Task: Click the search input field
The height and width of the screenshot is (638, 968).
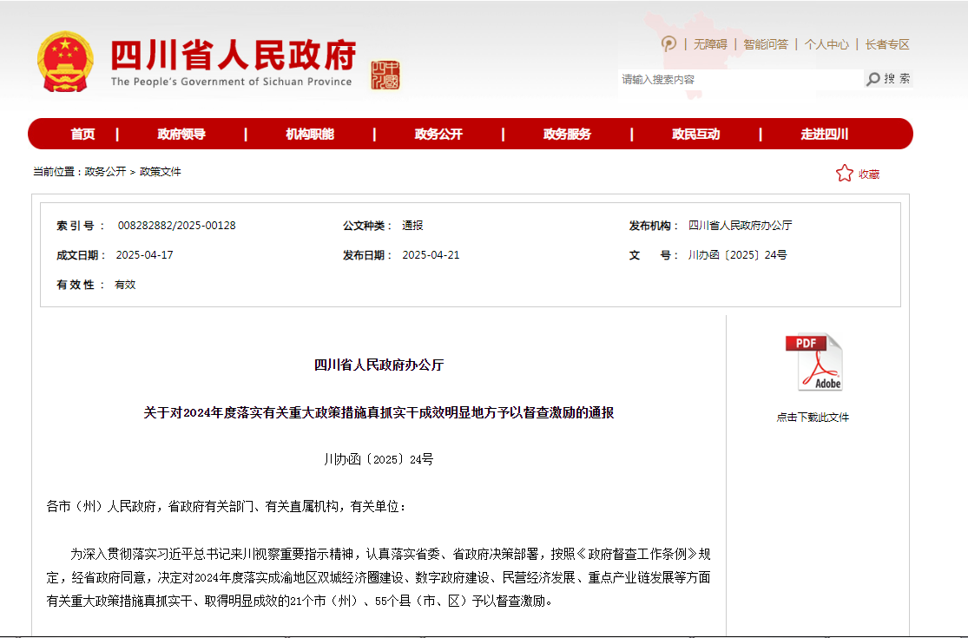Action: [738, 80]
